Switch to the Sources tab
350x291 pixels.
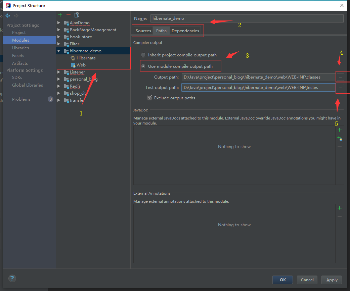pyautogui.click(x=143, y=31)
